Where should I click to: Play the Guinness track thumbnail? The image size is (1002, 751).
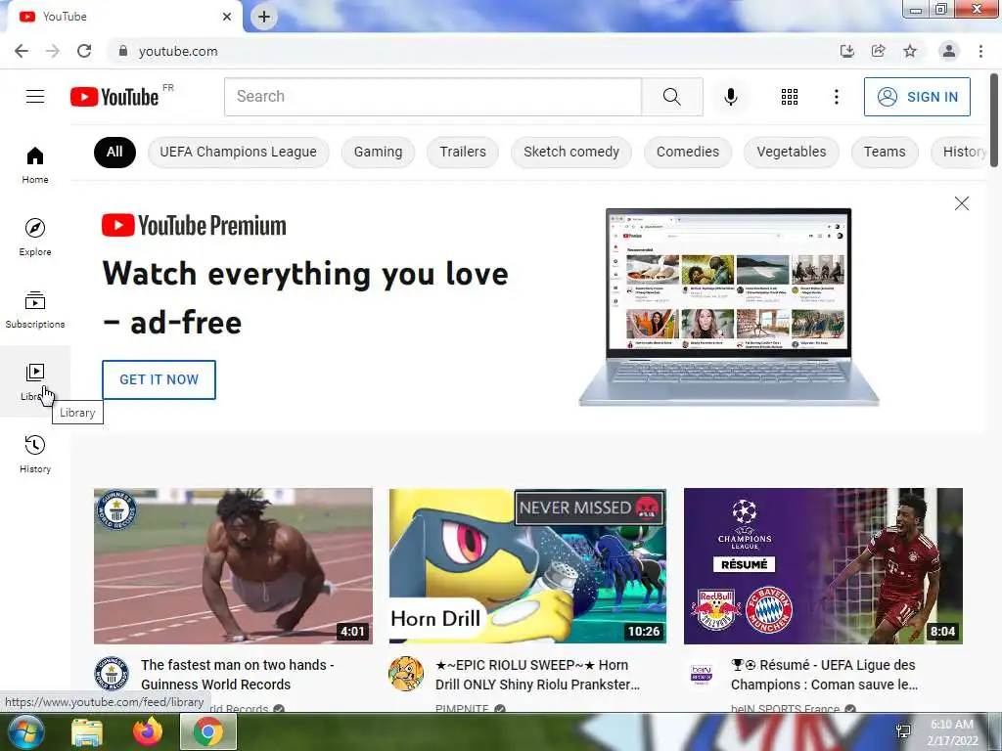pyautogui.click(x=233, y=566)
